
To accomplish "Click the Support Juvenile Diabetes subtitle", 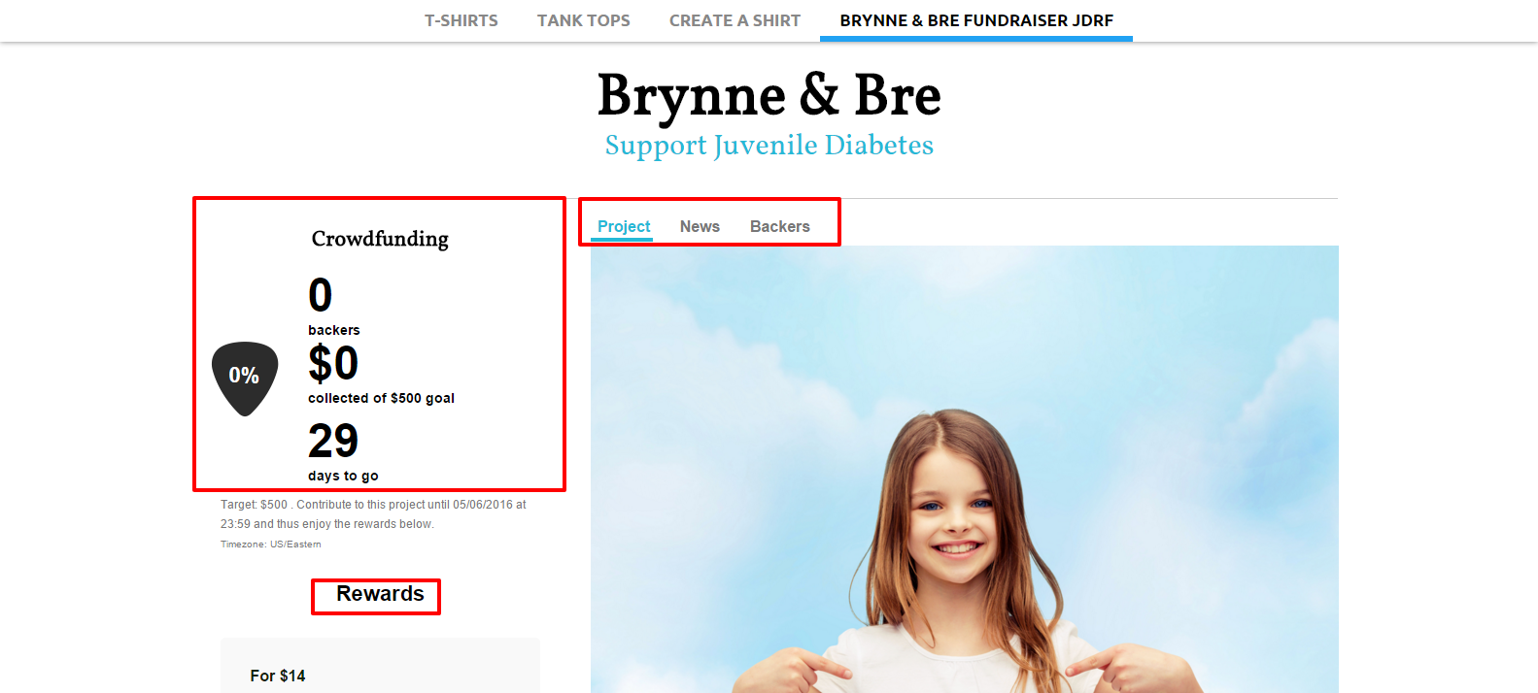I will (769, 146).
